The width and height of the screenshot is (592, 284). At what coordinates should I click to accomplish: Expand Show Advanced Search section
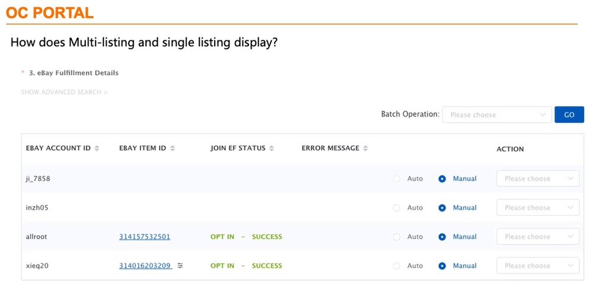click(64, 92)
